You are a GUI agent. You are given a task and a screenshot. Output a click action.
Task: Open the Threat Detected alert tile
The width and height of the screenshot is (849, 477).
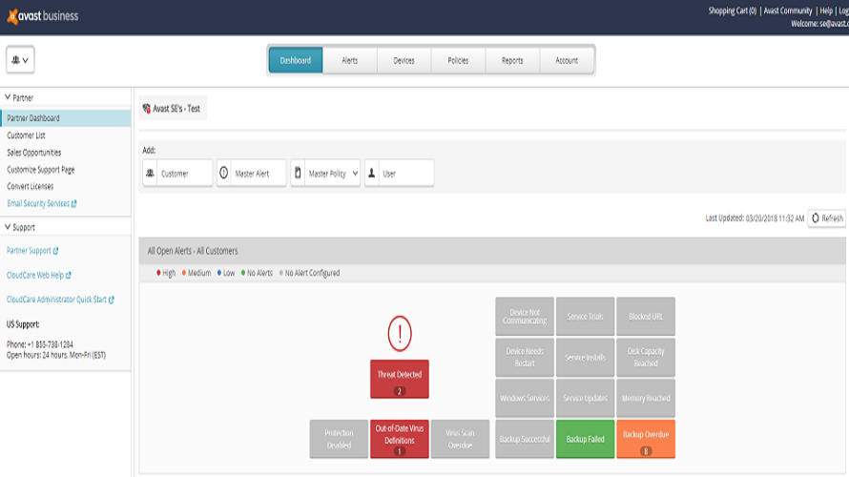click(x=400, y=379)
